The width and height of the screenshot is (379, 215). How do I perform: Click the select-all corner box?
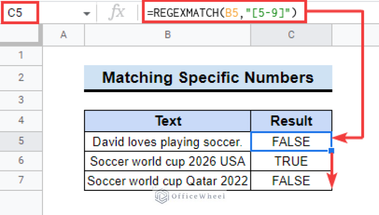19,35
